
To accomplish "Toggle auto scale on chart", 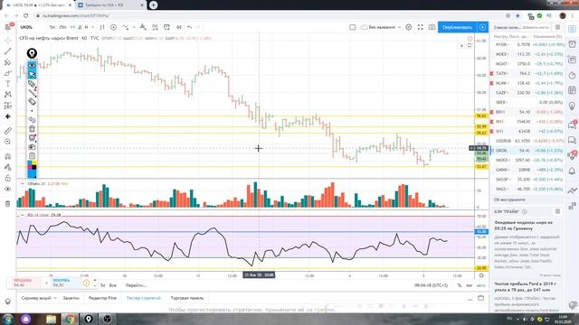I will 480,285.
